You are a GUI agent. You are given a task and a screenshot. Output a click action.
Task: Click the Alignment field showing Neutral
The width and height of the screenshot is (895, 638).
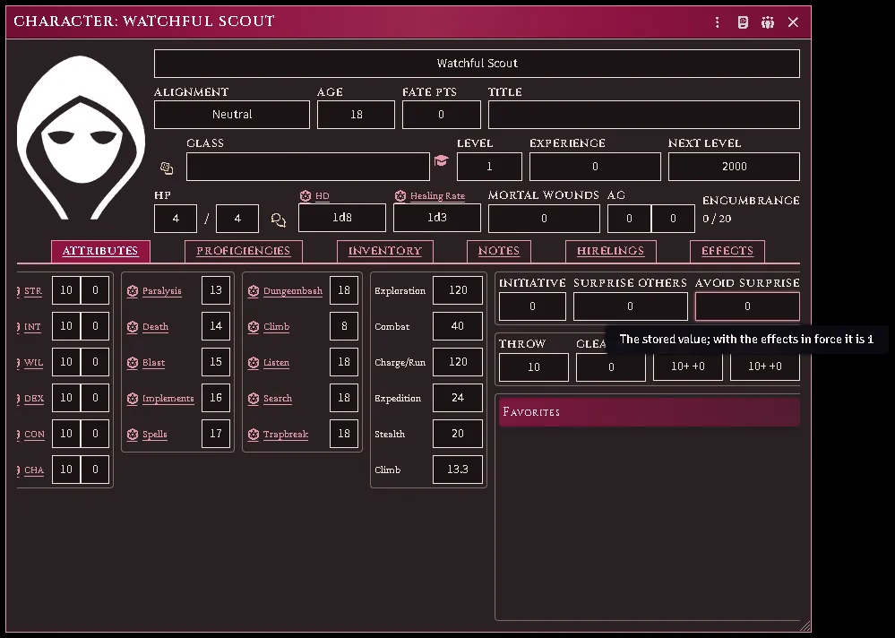coord(232,115)
